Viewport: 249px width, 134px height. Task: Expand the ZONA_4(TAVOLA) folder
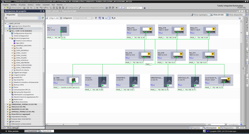[x=12, y=60]
